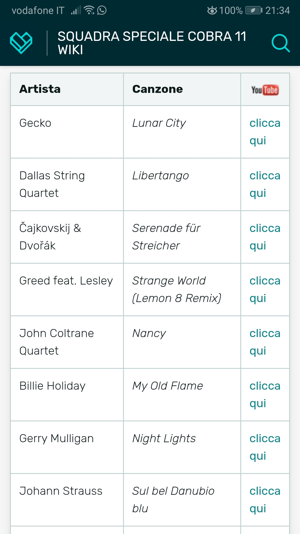This screenshot has height=534, width=300.
Task: Click 'clicca qui' next to Nancy
Action: tap(265, 342)
